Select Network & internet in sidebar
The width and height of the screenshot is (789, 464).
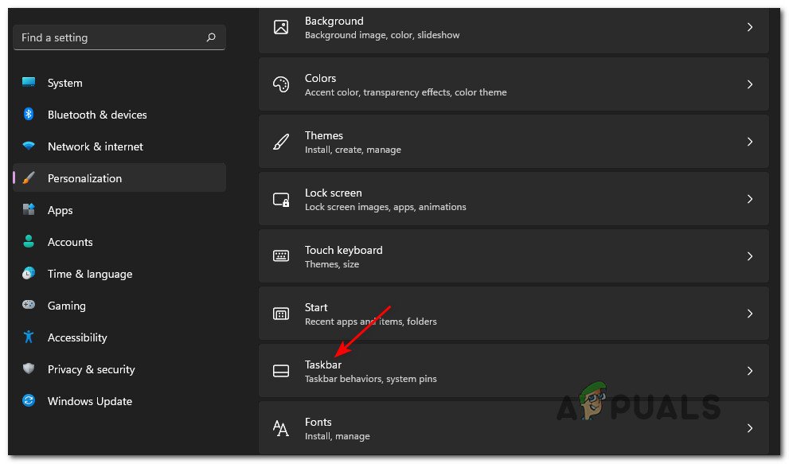[x=95, y=146]
